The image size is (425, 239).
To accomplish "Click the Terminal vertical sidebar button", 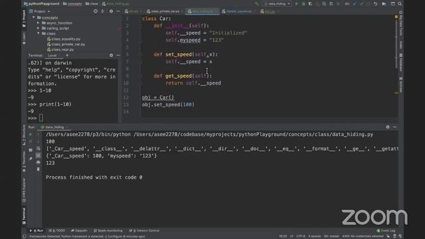I will (24, 216).
